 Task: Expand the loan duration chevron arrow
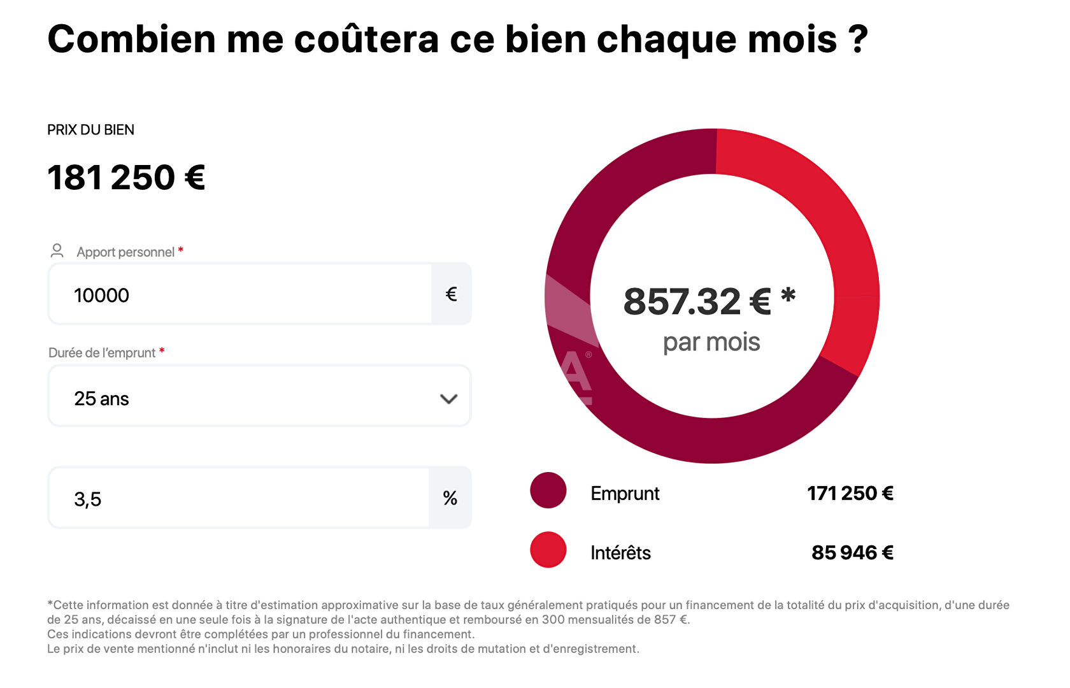click(x=448, y=399)
